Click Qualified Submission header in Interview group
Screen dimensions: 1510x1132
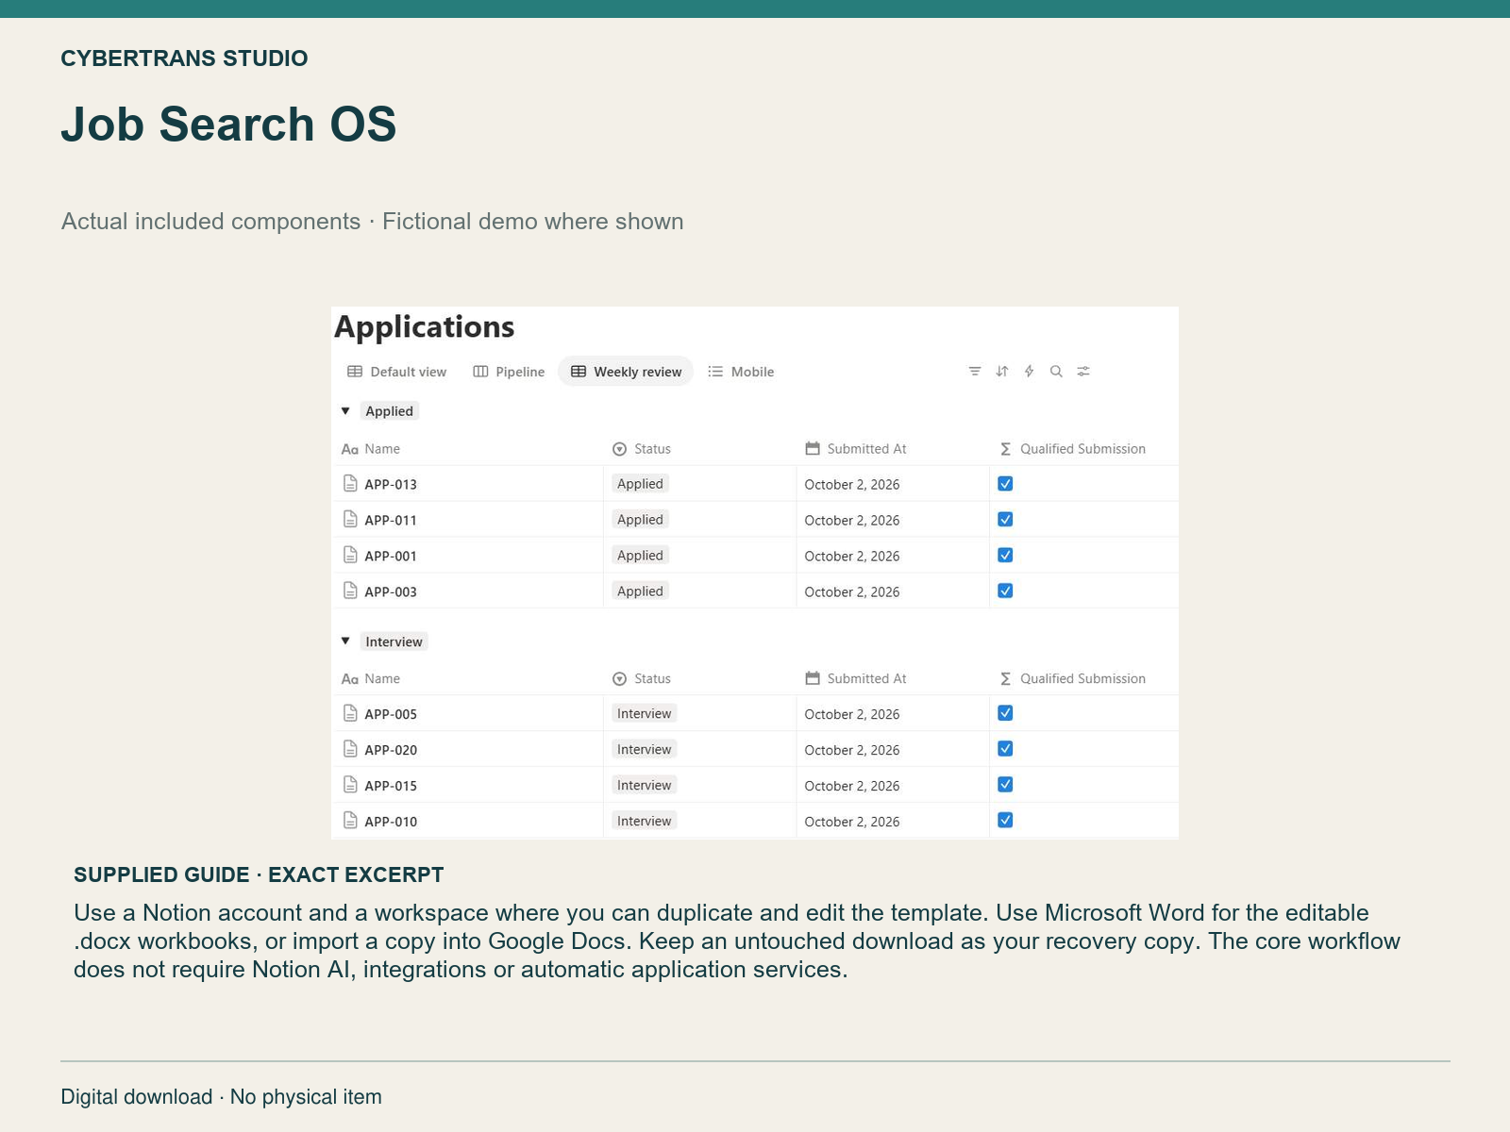coord(1072,678)
